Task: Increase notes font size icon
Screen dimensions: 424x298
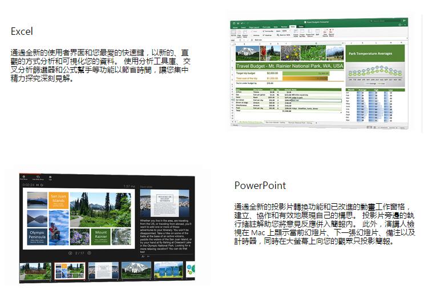Action: tap(143, 256)
